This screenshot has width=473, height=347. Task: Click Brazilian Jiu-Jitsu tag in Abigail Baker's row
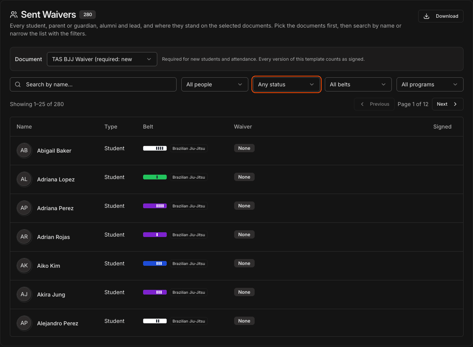pos(189,149)
